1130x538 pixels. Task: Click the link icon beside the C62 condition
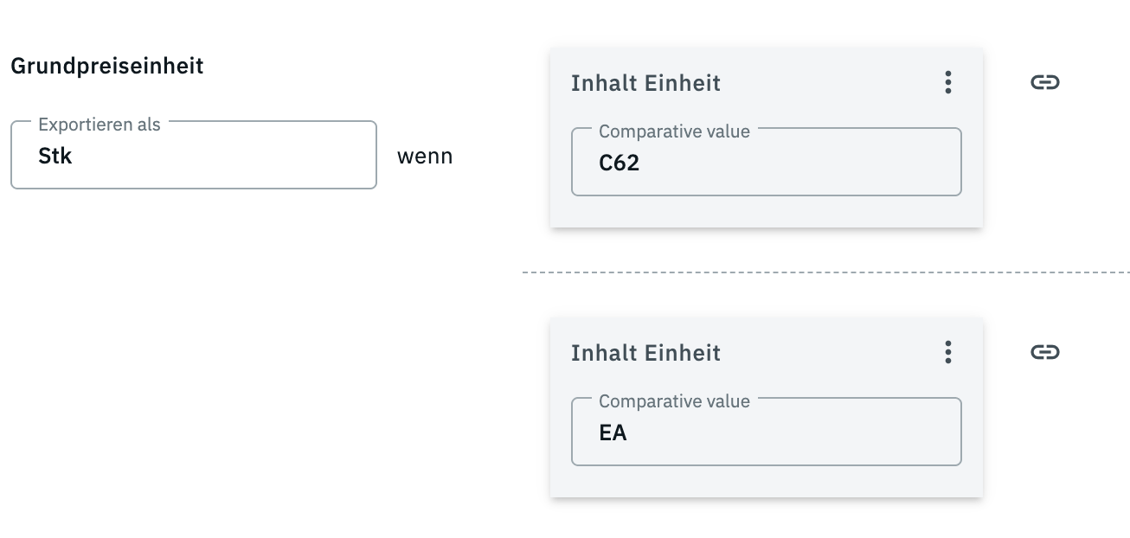[x=1045, y=83]
